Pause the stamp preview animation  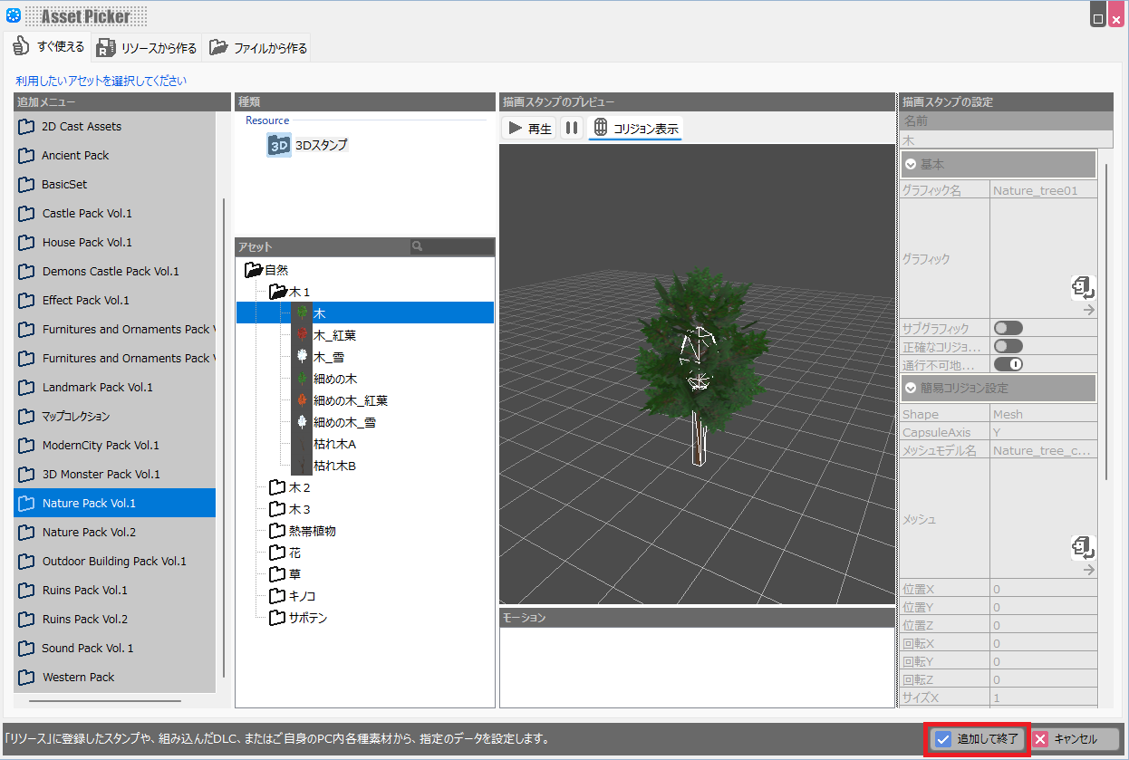(571, 129)
